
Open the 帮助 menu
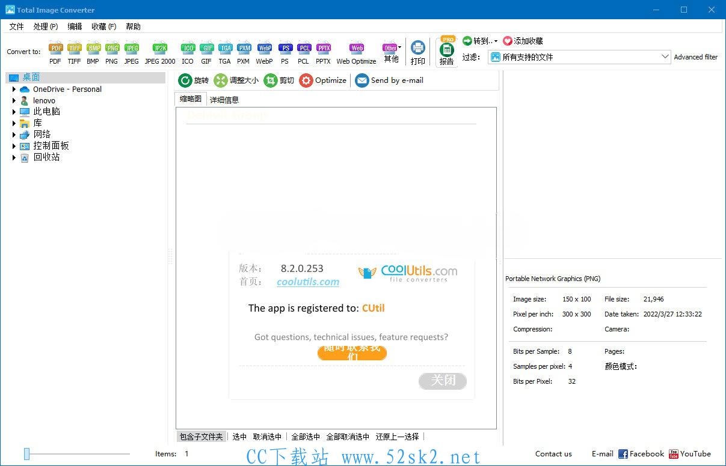click(x=133, y=26)
